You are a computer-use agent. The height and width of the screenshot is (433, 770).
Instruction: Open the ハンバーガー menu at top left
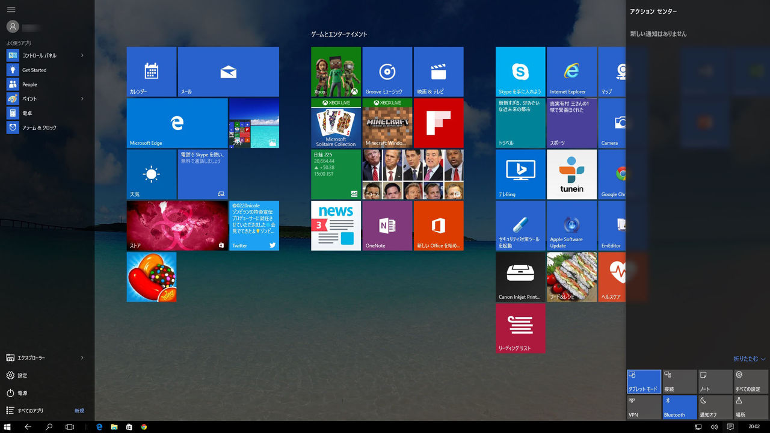(11, 10)
